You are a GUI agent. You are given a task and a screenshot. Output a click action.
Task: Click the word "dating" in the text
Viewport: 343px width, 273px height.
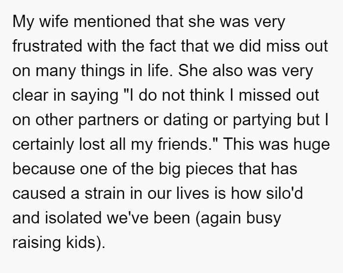click(186, 120)
